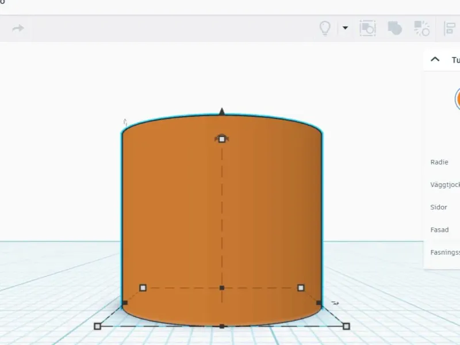The width and height of the screenshot is (460, 345).
Task: Click the front-left white corner handle
Action: tap(97, 326)
